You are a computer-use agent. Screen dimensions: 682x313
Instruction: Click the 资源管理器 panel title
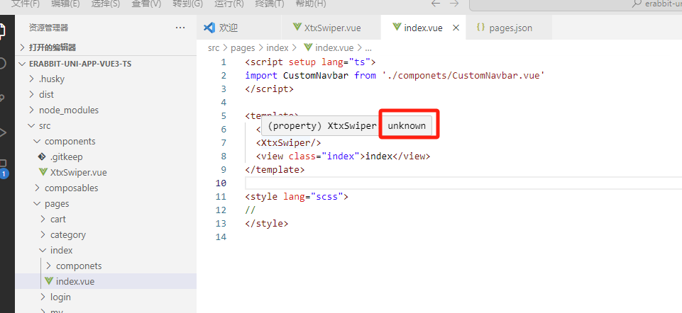(x=48, y=28)
